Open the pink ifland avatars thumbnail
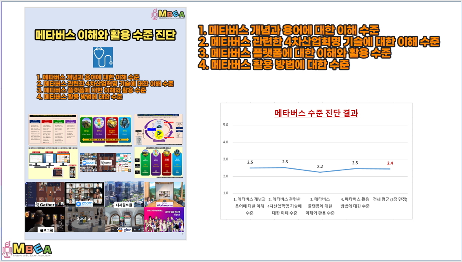 click(x=165, y=220)
